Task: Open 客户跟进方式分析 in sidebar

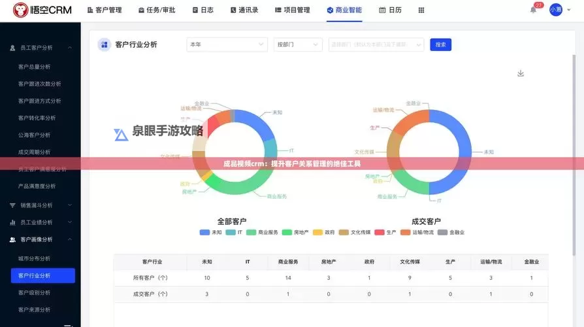Action: click(x=39, y=101)
